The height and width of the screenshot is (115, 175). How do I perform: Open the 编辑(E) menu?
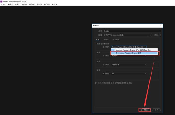[x=10, y=4]
